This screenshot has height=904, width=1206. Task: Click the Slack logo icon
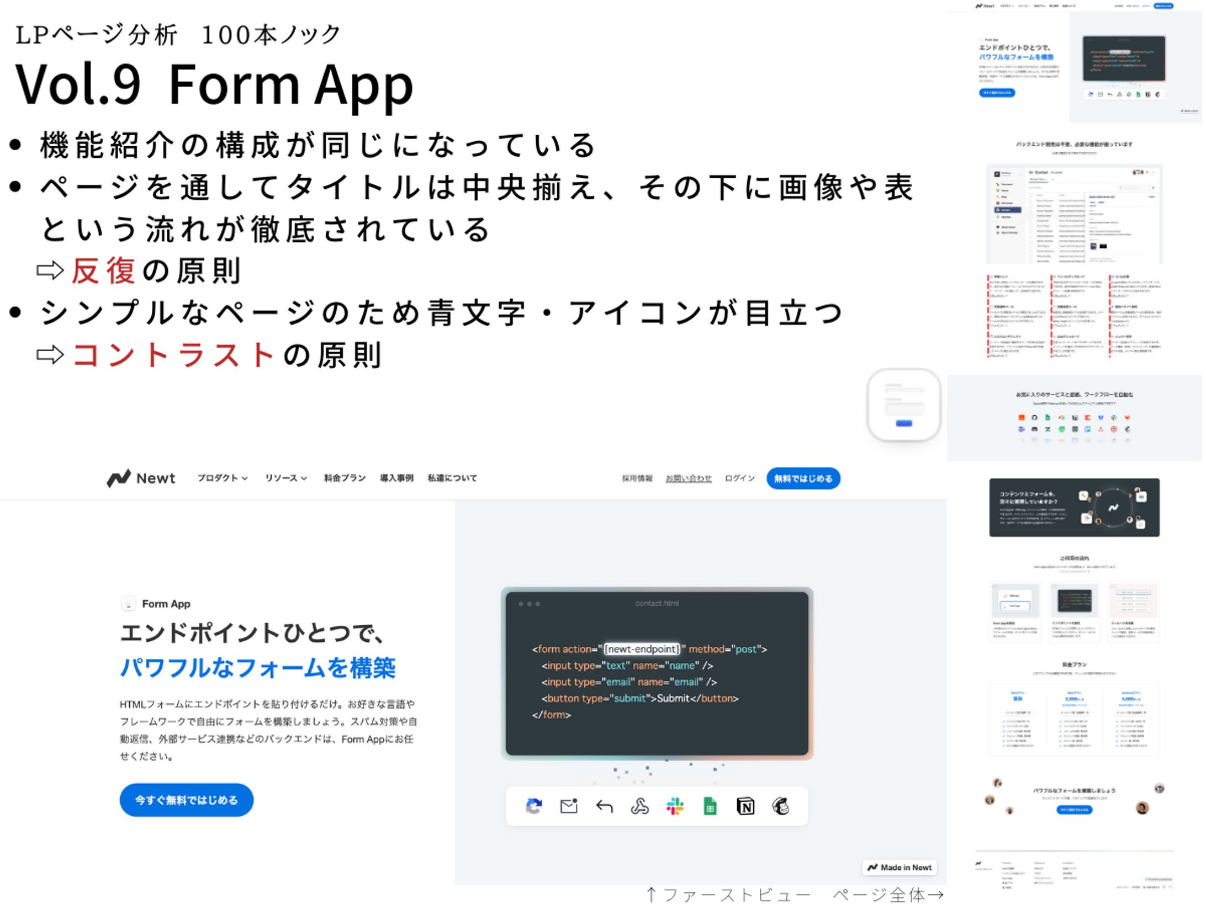(675, 807)
